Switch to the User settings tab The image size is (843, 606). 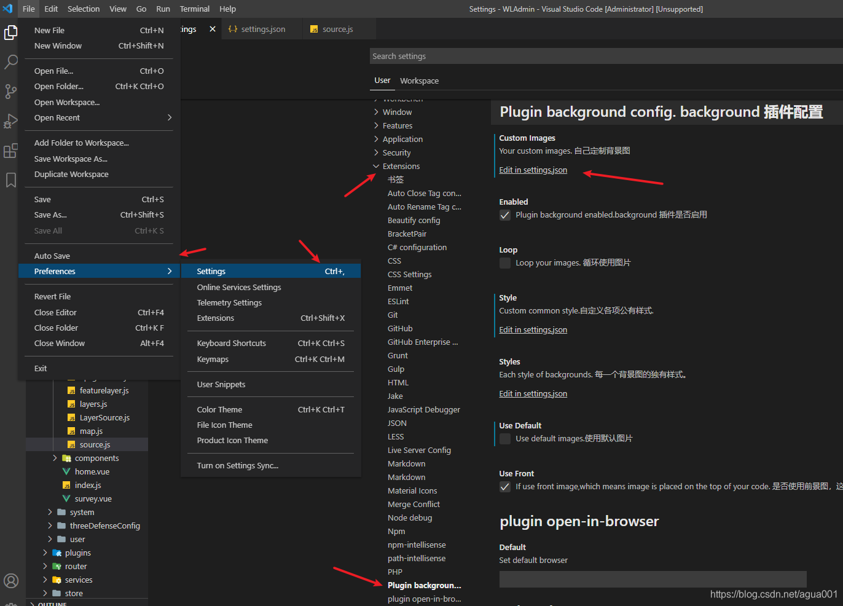(x=382, y=81)
